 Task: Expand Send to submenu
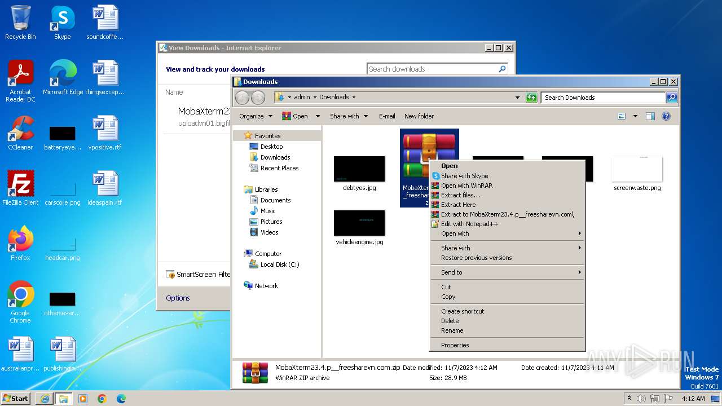tap(507, 272)
